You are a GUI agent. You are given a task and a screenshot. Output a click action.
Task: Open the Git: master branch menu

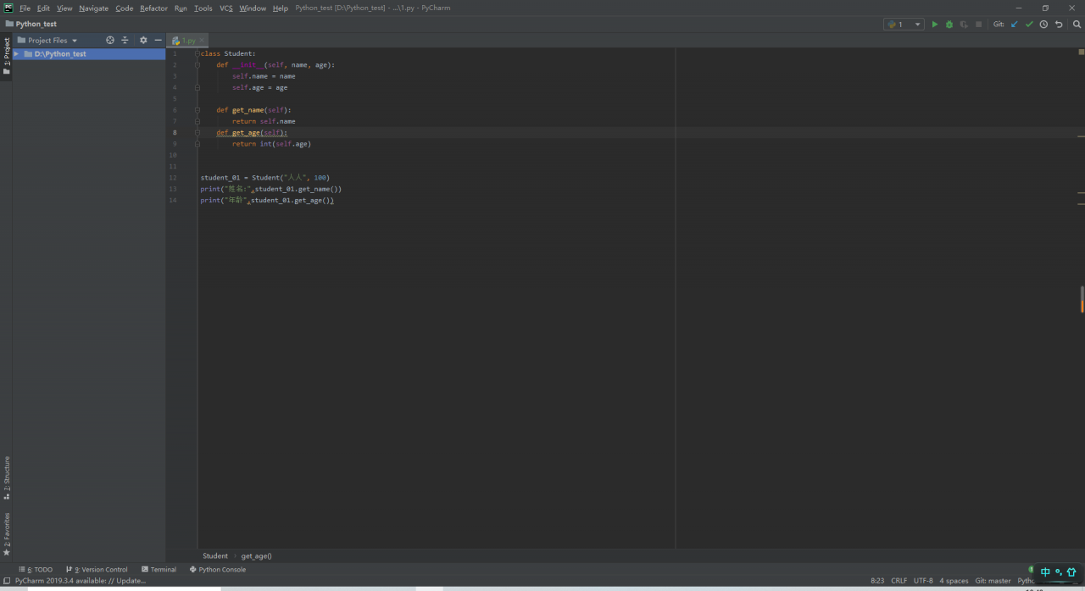coord(993,581)
